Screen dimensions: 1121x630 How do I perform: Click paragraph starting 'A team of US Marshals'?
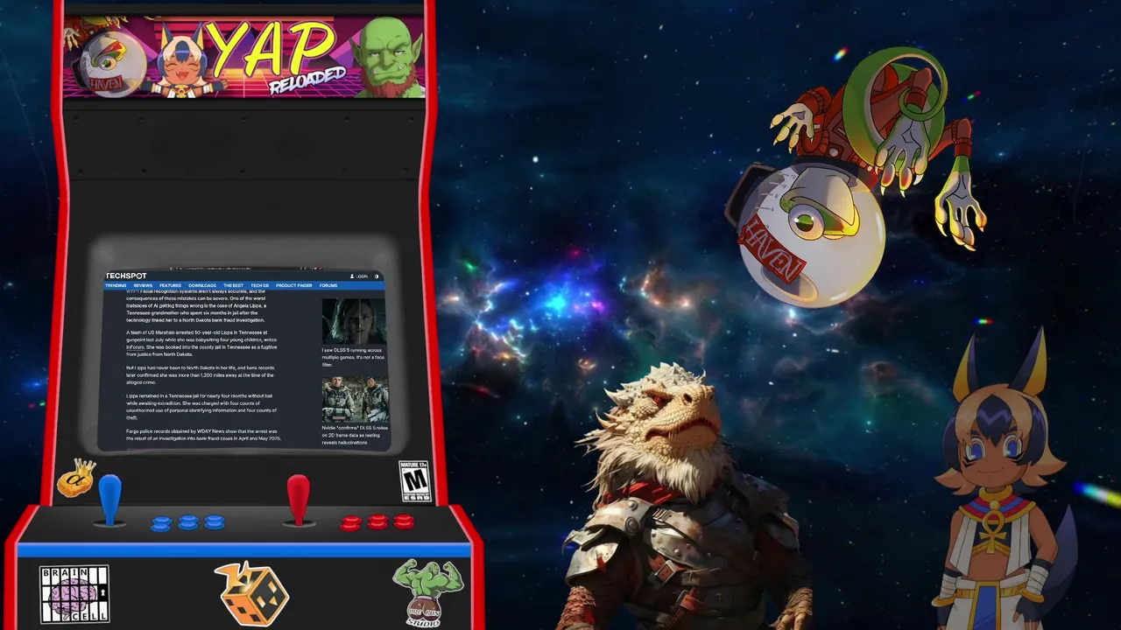tap(201, 343)
